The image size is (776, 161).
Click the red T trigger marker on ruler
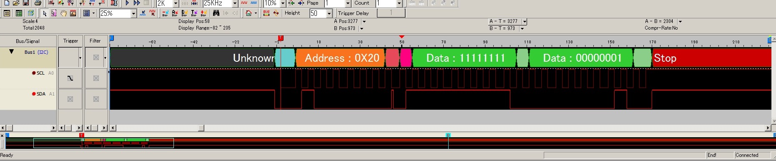[281, 38]
